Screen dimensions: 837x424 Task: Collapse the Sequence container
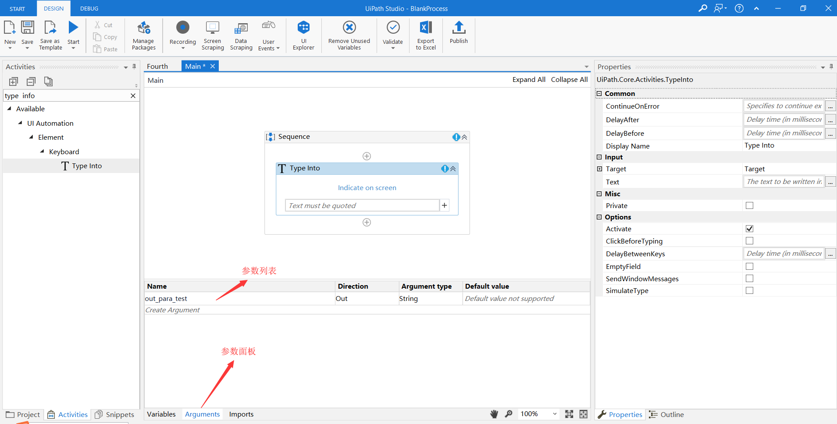(x=464, y=137)
